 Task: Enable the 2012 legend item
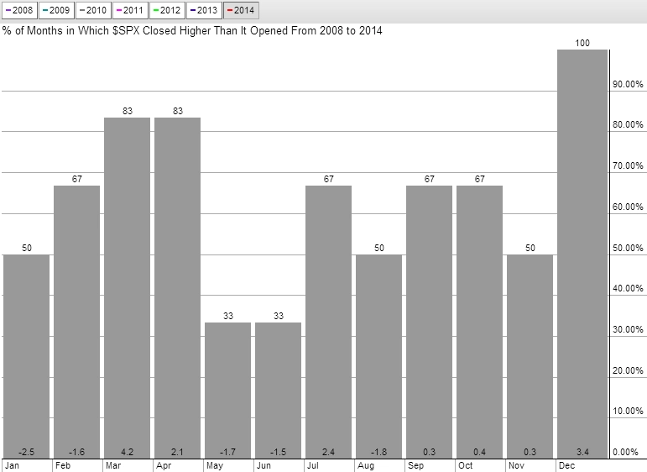pos(167,11)
